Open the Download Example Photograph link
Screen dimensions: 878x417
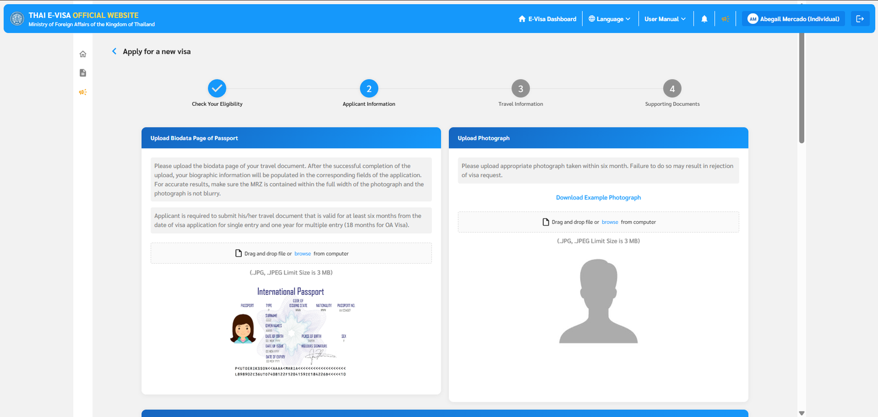click(598, 198)
